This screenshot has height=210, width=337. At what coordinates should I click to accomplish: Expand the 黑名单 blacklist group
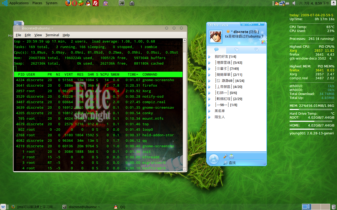(x=209, y=111)
